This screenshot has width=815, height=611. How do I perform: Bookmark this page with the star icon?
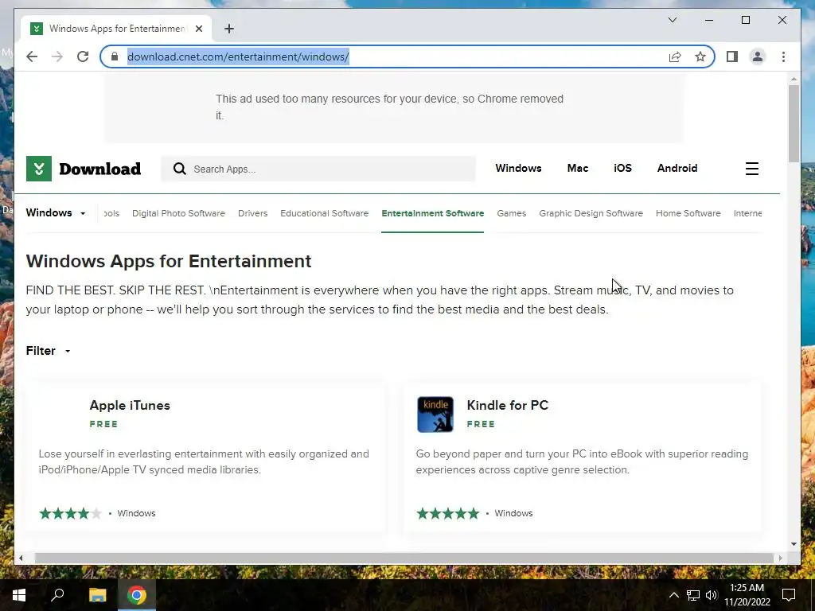[x=700, y=56]
